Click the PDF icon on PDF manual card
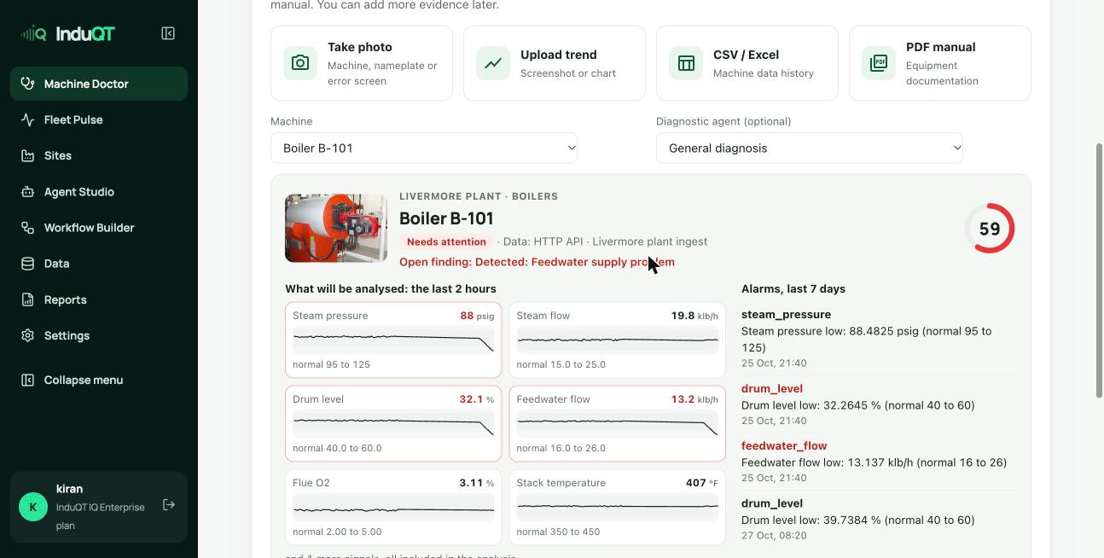The height and width of the screenshot is (558, 1104). (879, 63)
